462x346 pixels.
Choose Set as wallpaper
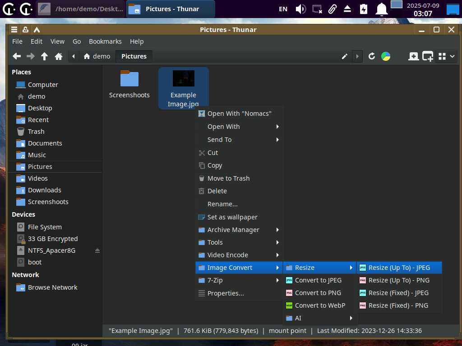[239, 217]
